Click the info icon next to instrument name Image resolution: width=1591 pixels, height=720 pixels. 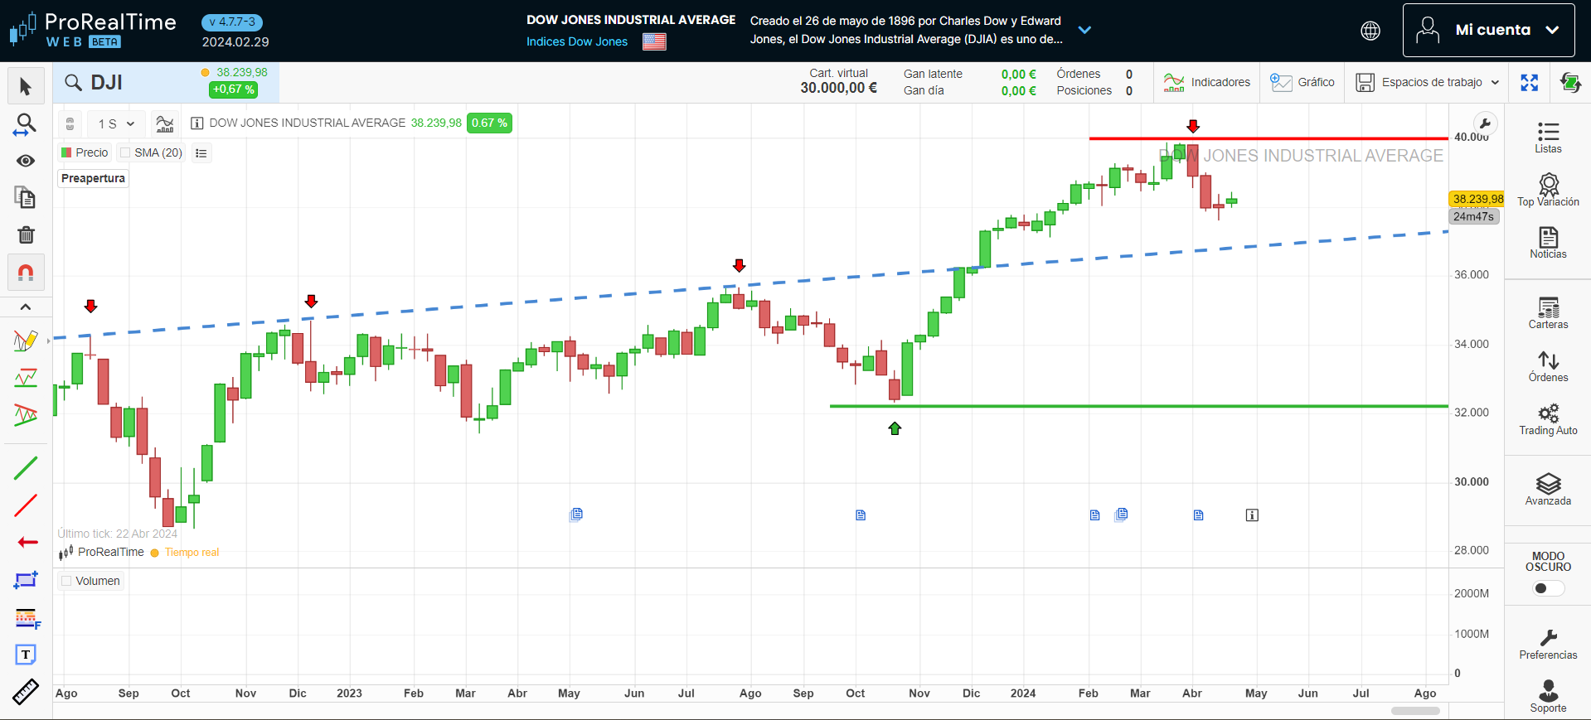tap(197, 123)
